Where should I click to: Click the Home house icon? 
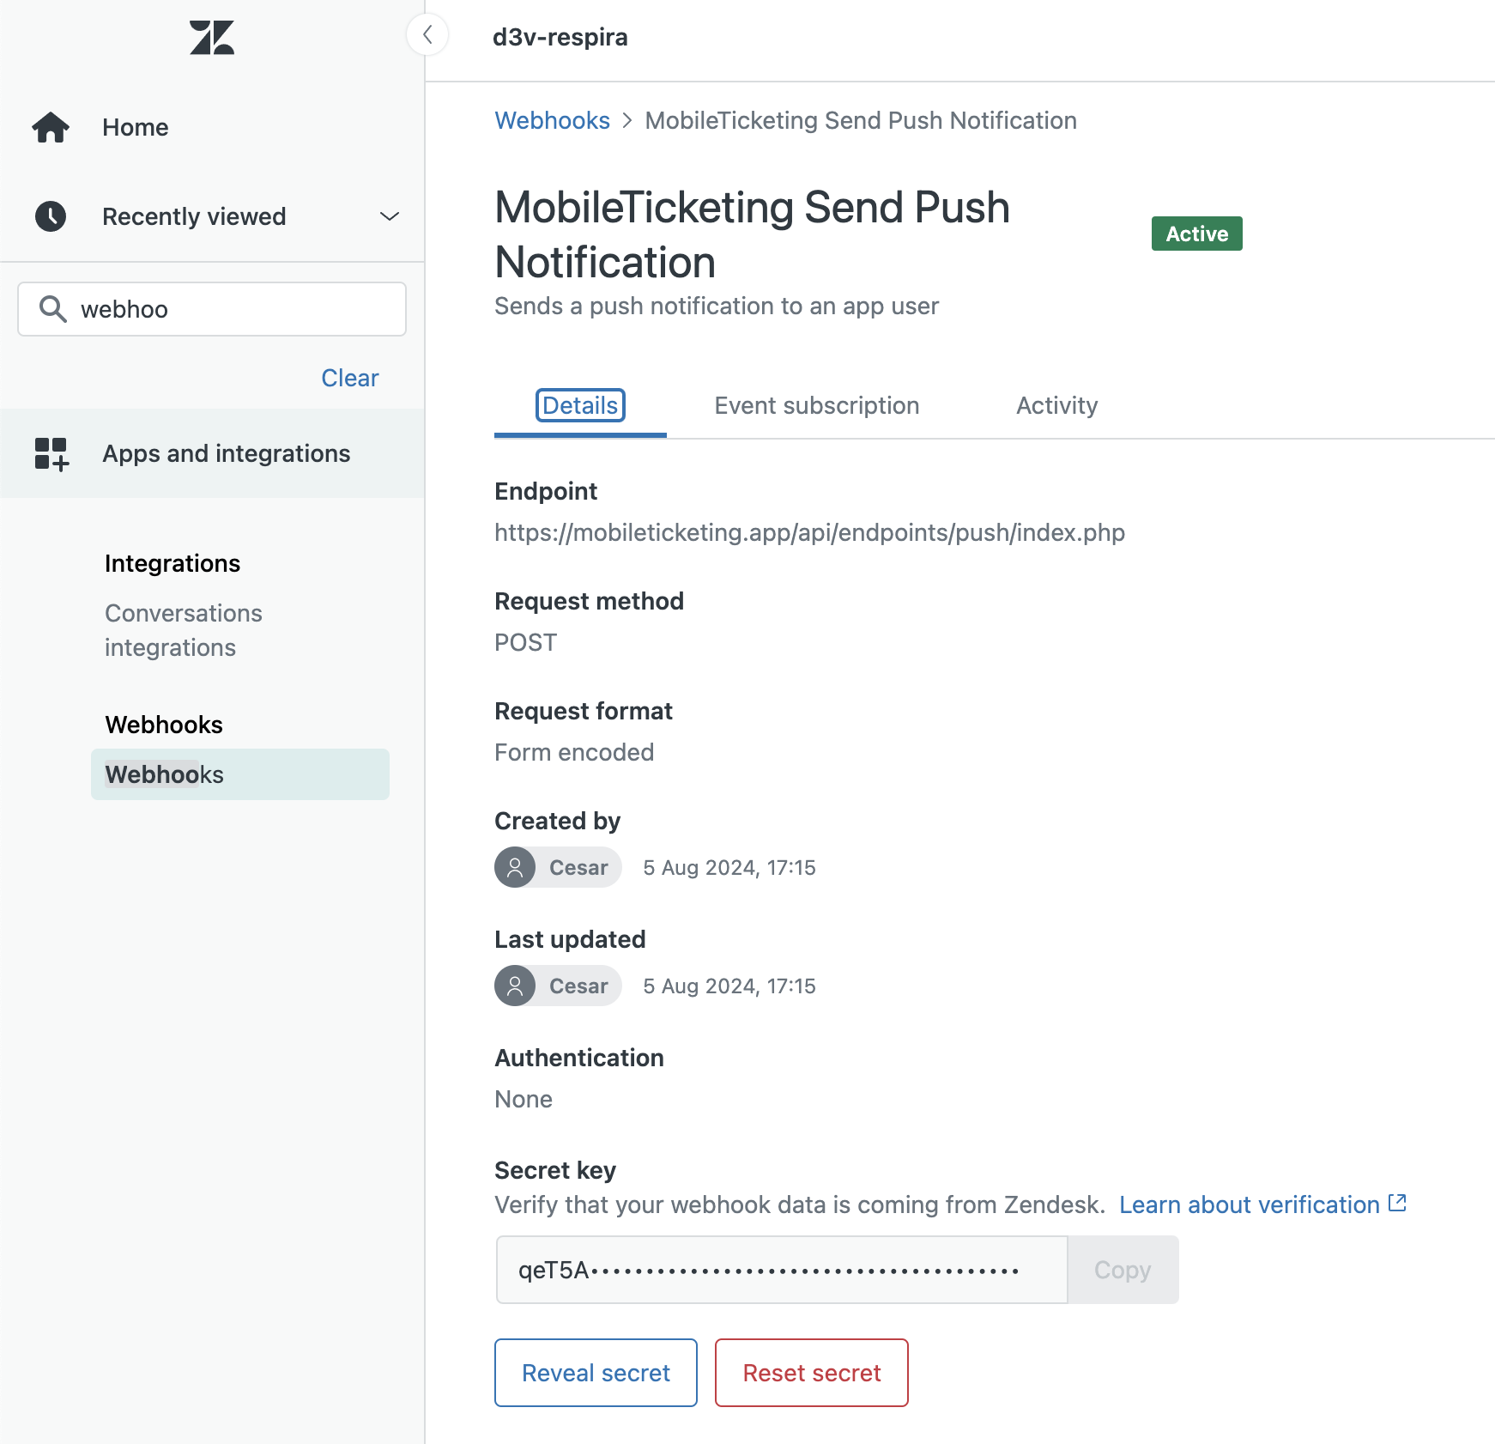[x=51, y=128]
